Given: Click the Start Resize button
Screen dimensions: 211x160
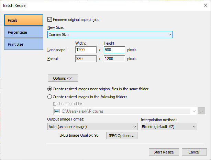Looking at the screenshot, I should click(164, 152).
